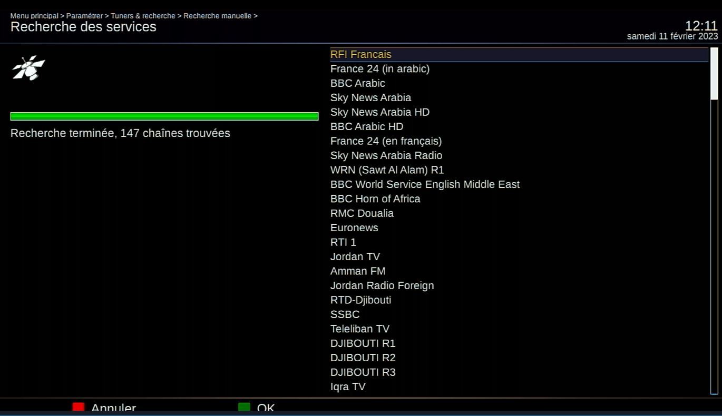Click the satellite dish icon
The width and height of the screenshot is (722, 416).
(x=29, y=68)
